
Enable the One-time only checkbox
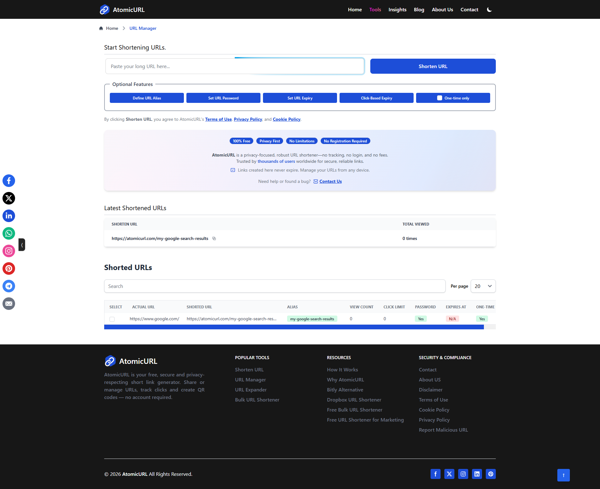(440, 98)
